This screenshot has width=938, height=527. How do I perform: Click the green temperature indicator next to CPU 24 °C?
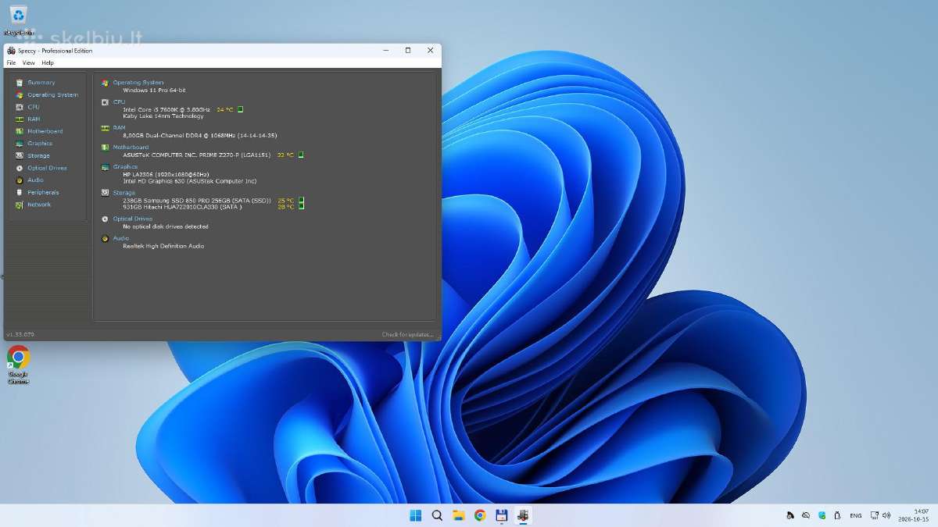click(x=241, y=109)
